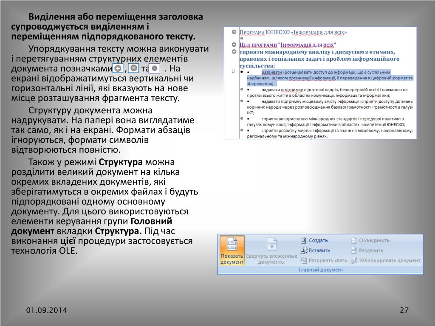Click the bold Головний документ phrase
Image resolution: width=435 pixels, height=326 pixels.
(x=92, y=226)
